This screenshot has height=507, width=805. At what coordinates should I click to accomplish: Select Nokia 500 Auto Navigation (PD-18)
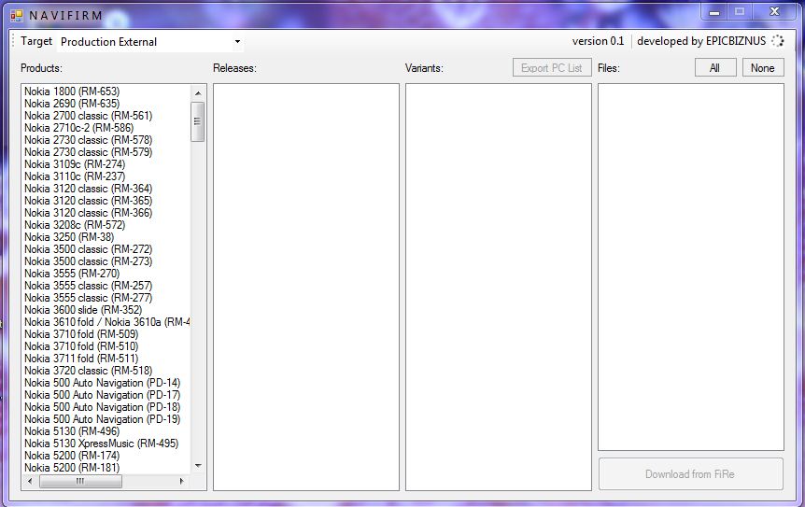(103, 407)
